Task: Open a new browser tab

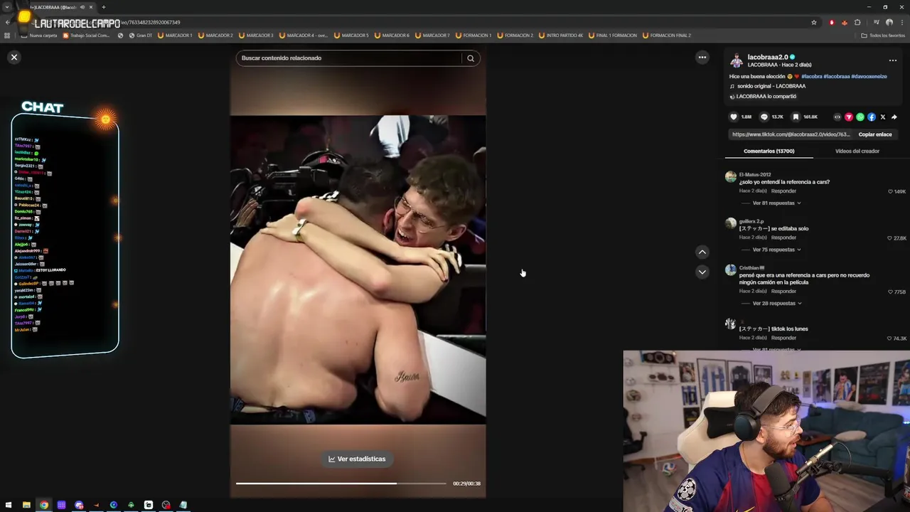Action: pyautogui.click(x=104, y=7)
